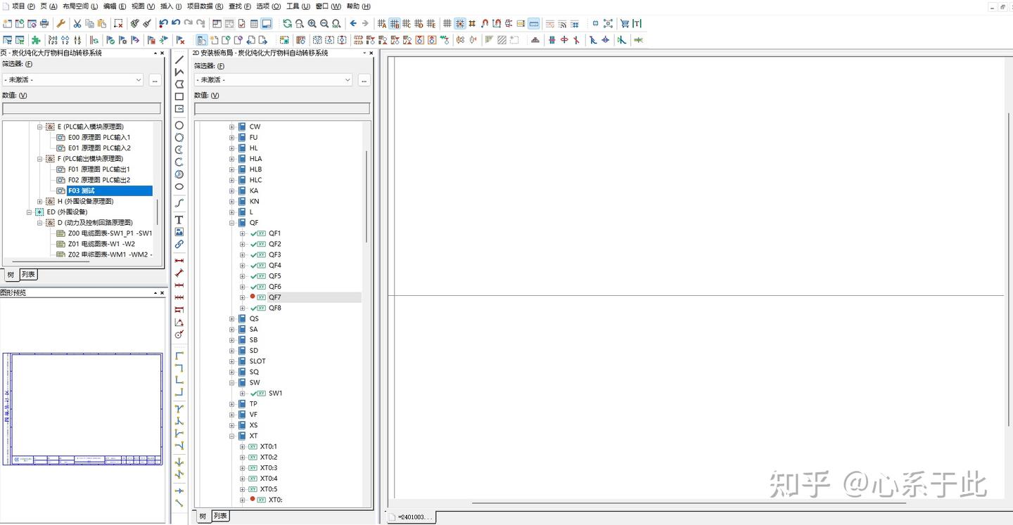Image resolution: width=1013 pixels, height=525 pixels.
Task: Collapse the SW device group
Action: tap(231, 383)
